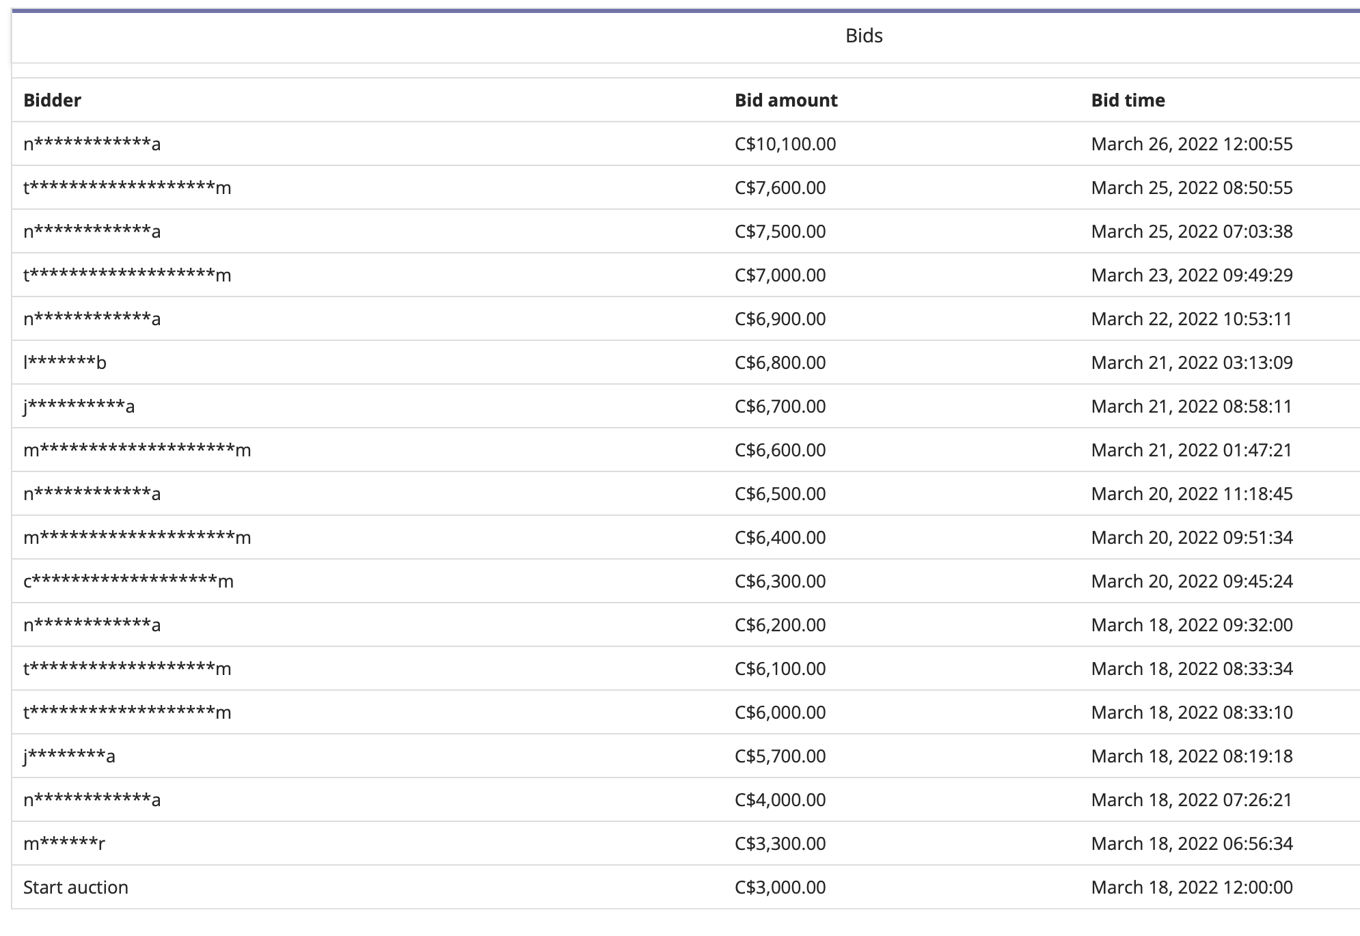Click the l*******b bidder name
1360x936 pixels.
64,363
